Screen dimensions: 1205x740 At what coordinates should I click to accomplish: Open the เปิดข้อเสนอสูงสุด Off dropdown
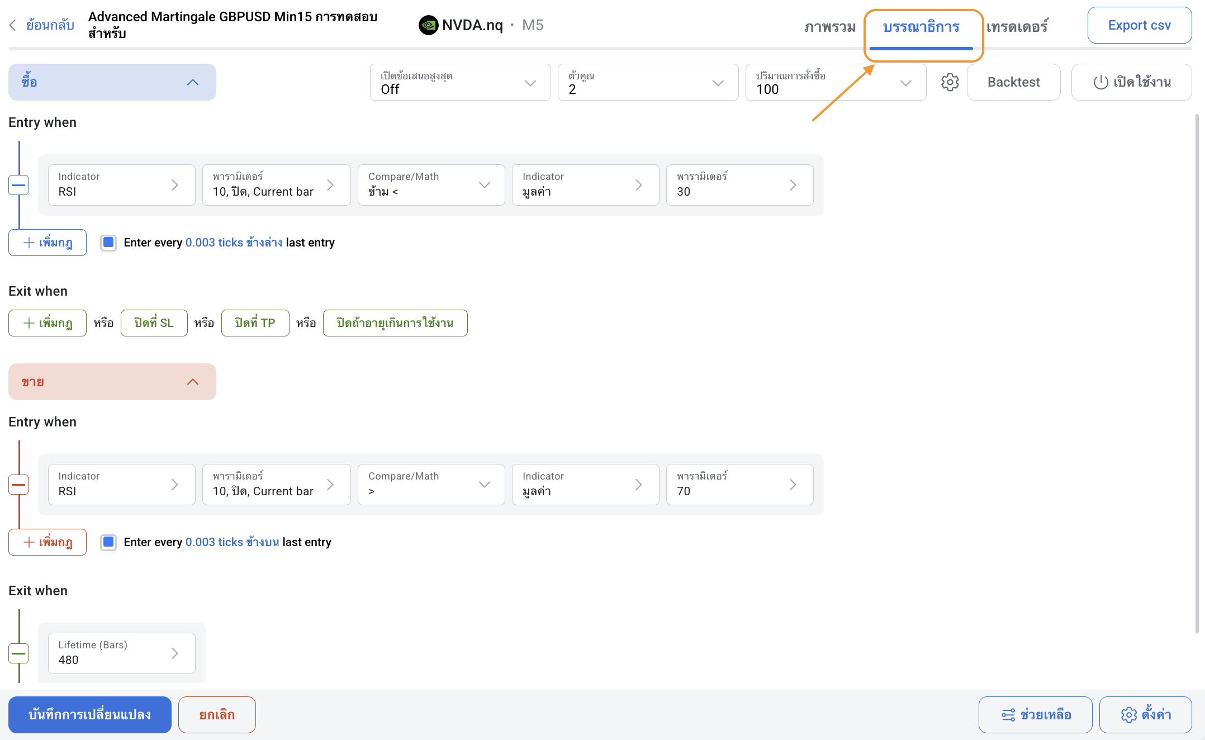click(460, 82)
